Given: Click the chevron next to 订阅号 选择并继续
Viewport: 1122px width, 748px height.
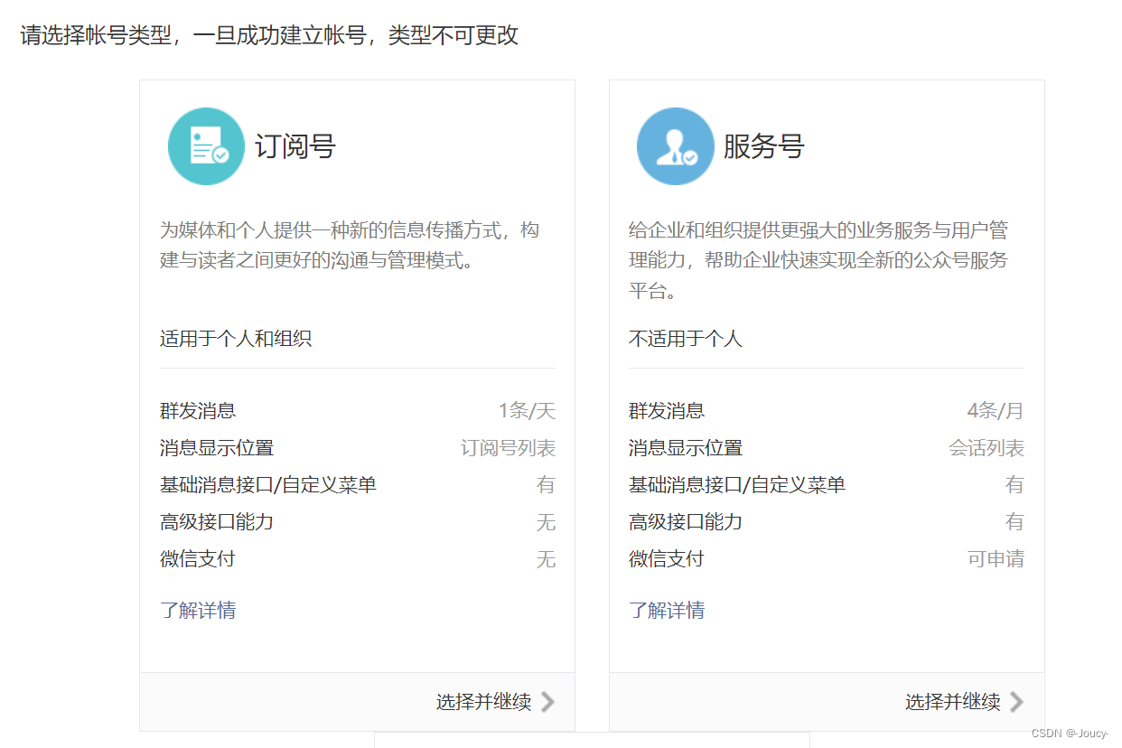Looking at the screenshot, I should tap(547, 702).
